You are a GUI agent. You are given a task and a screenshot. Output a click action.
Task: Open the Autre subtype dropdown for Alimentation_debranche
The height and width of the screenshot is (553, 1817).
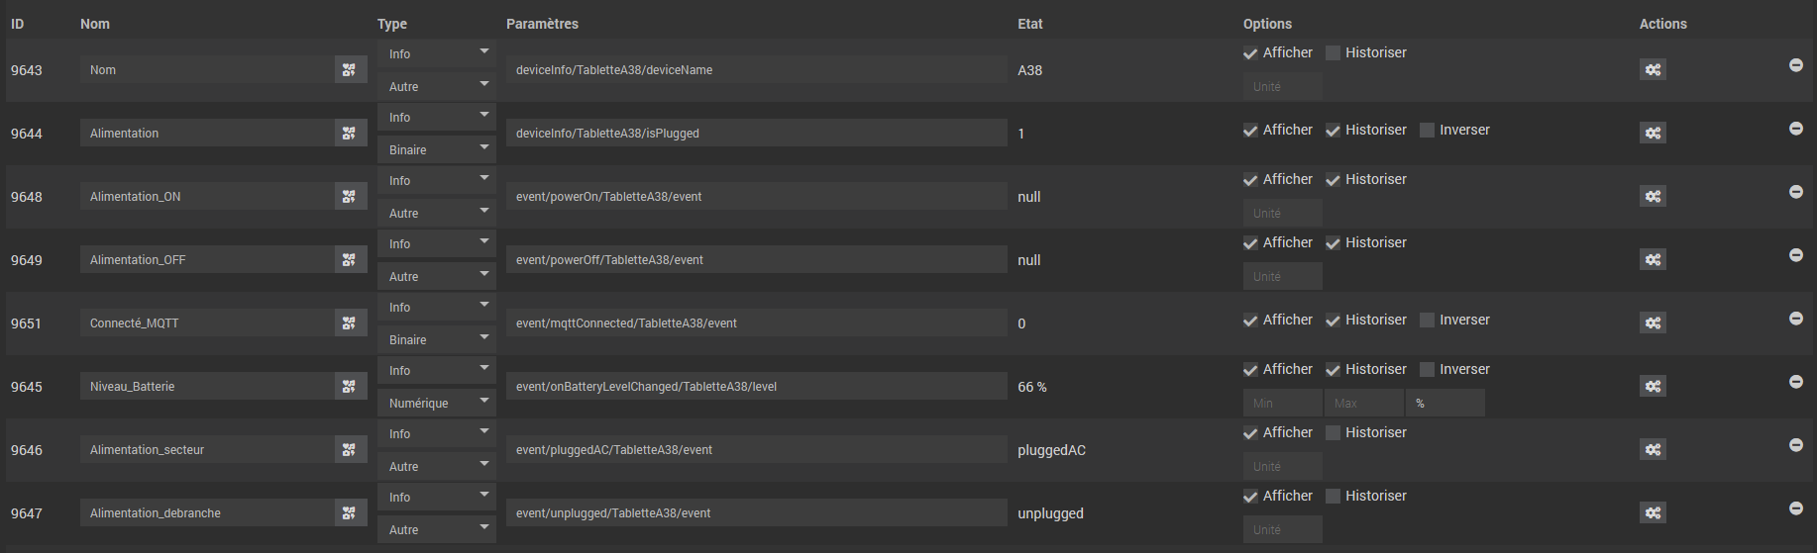pos(436,530)
